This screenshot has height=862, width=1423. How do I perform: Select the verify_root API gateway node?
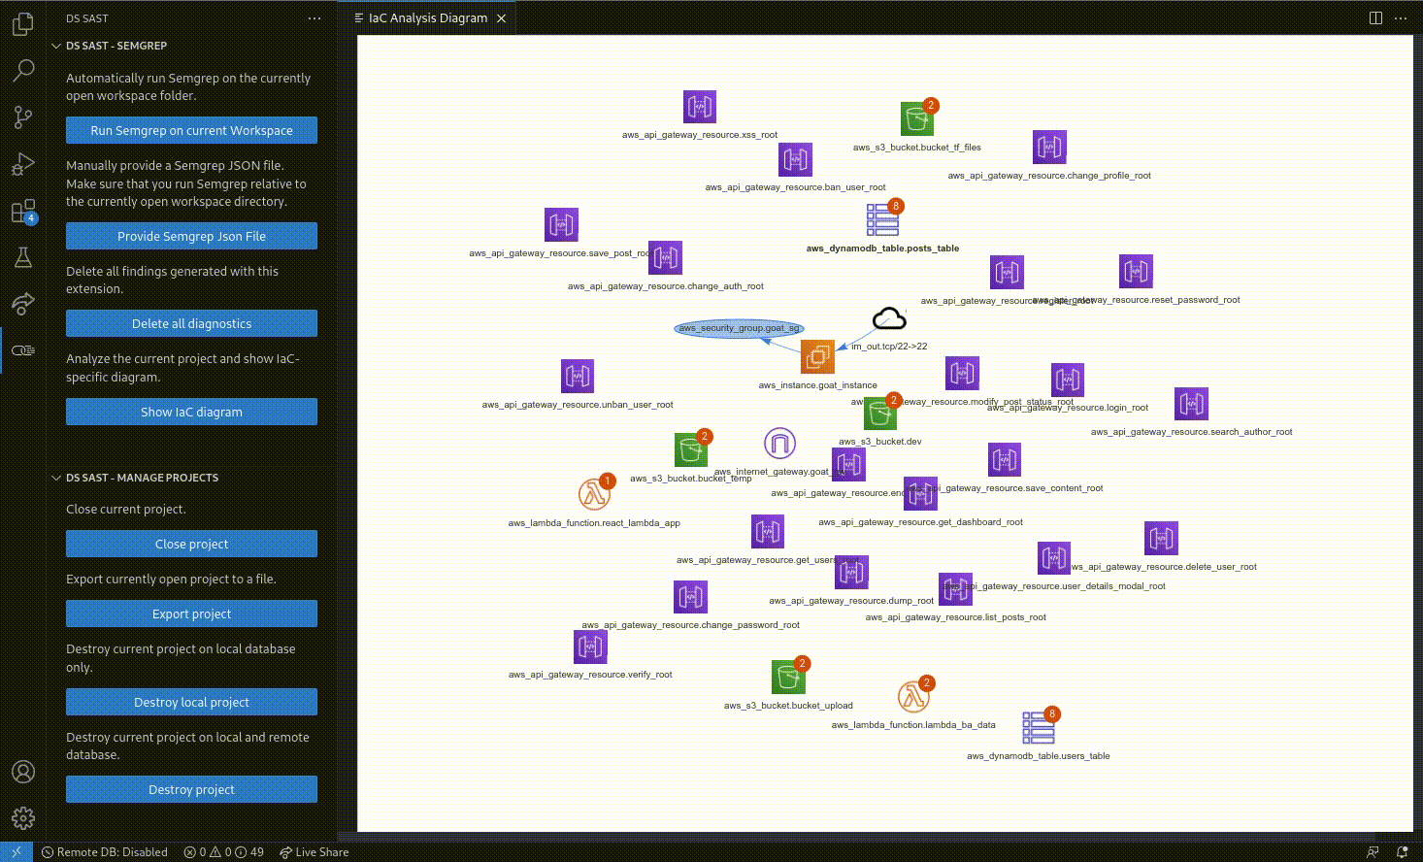coord(590,646)
